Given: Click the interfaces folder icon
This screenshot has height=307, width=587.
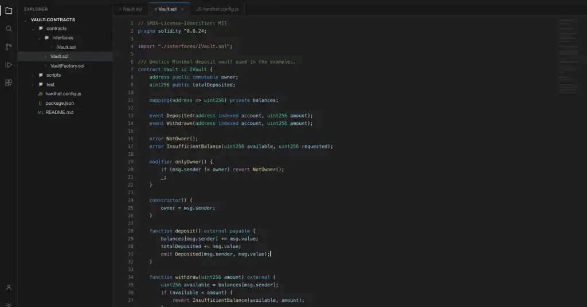Looking at the screenshot, I should point(47,38).
